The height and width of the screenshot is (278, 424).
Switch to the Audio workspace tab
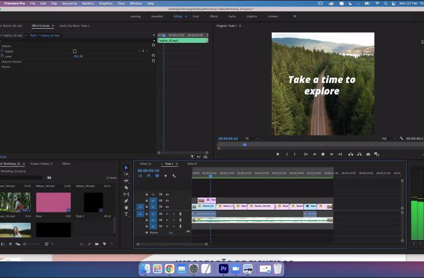click(x=232, y=16)
